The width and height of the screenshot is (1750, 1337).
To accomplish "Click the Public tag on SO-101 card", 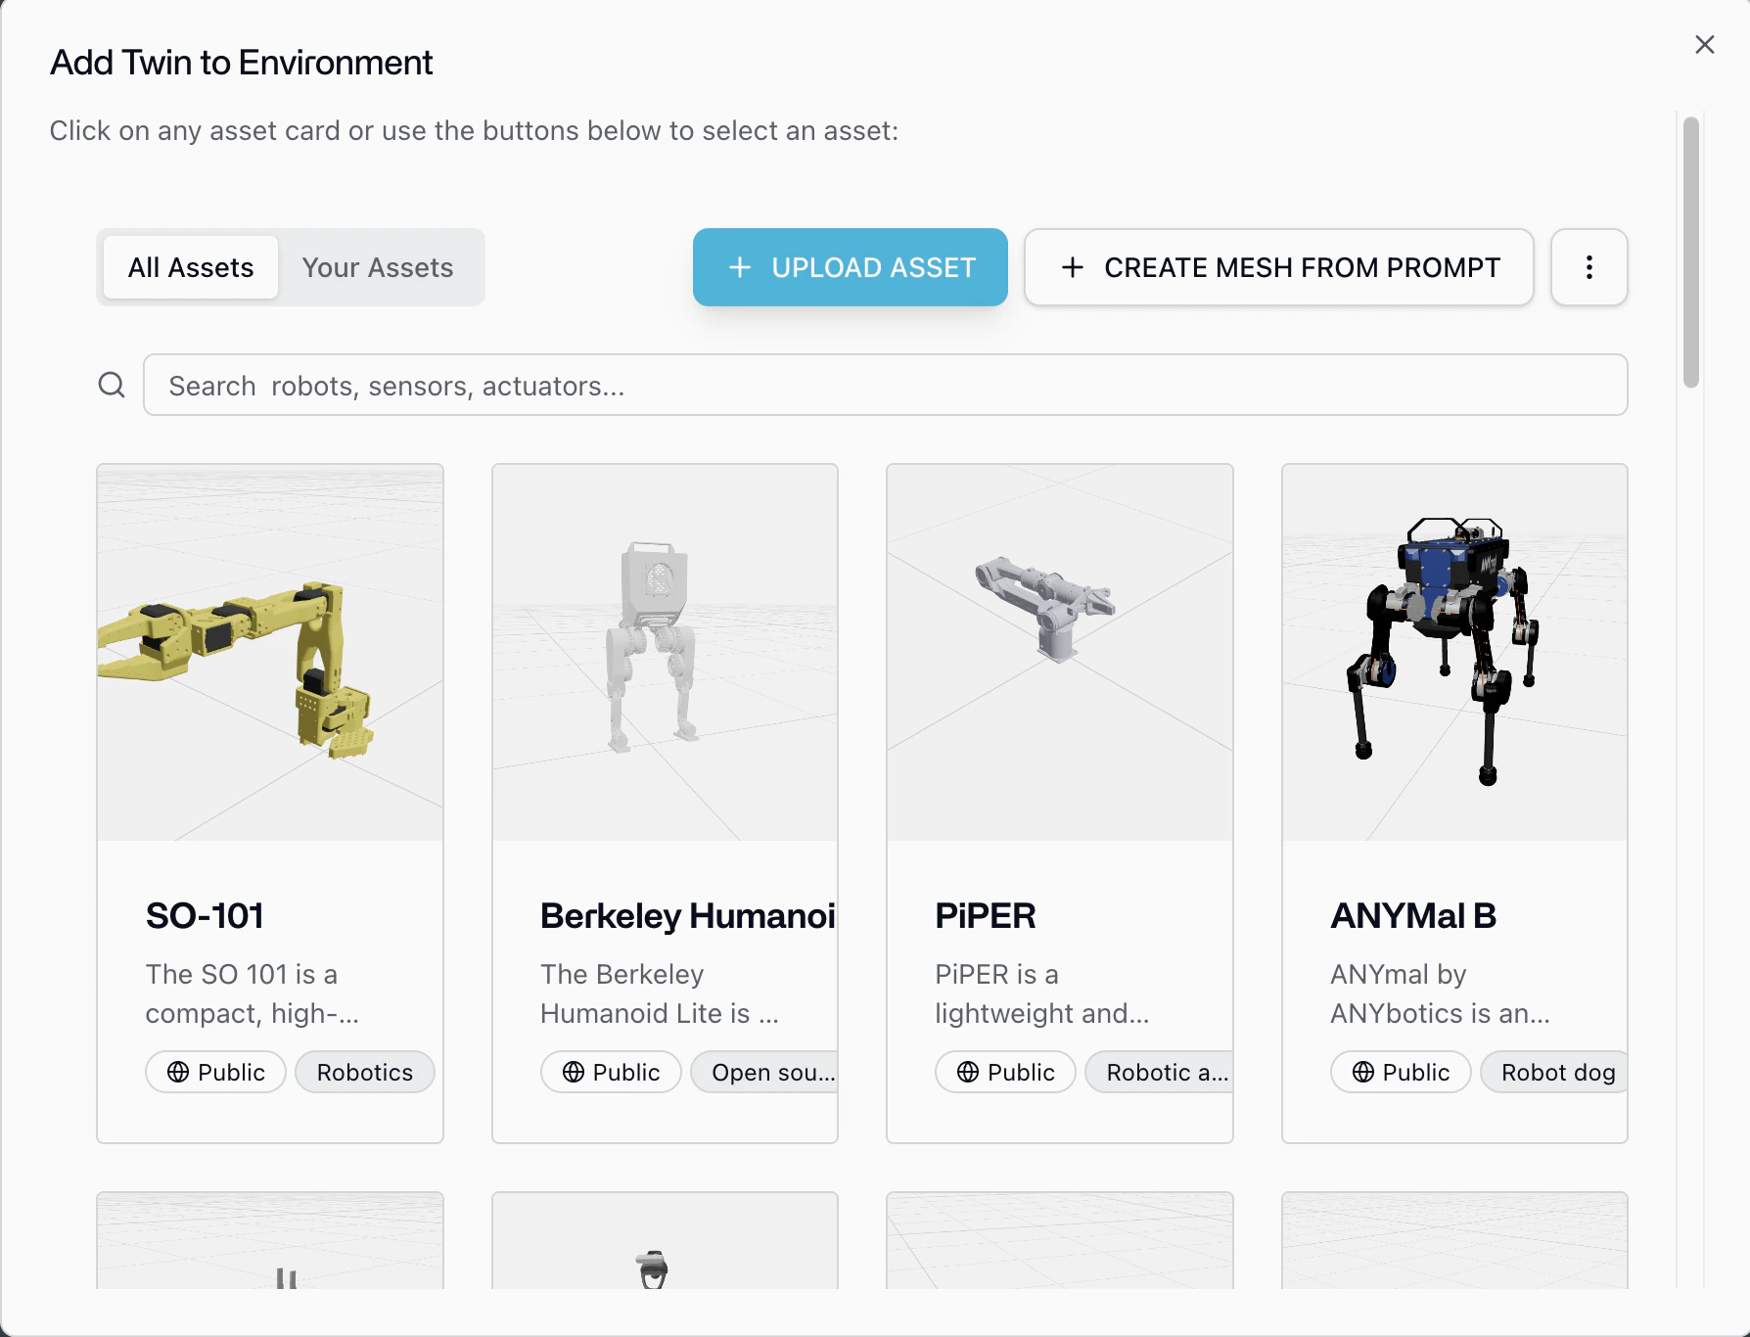I will [215, 1072].
